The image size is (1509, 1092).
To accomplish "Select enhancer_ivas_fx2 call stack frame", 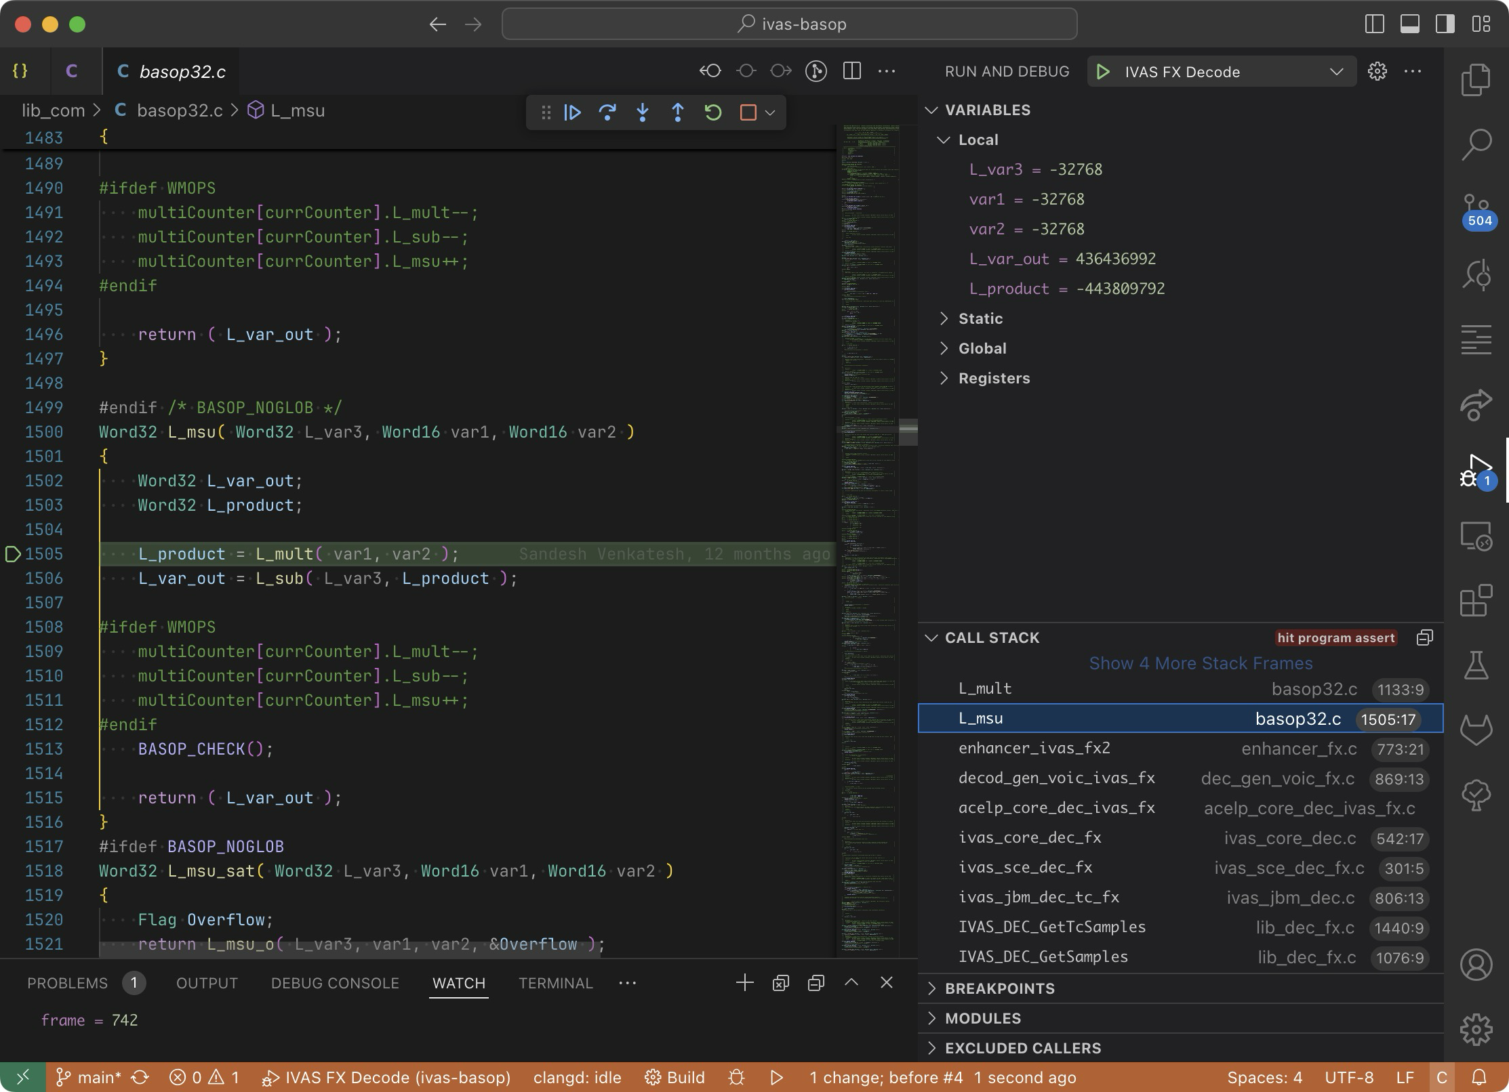I will coord(1034,748).
